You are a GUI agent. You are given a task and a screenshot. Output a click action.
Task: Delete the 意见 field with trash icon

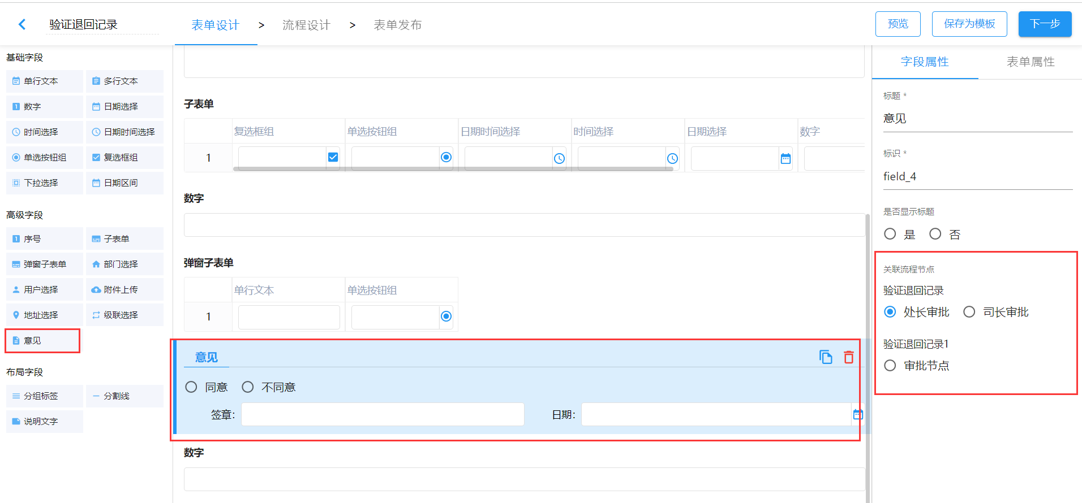pos(849,357)
